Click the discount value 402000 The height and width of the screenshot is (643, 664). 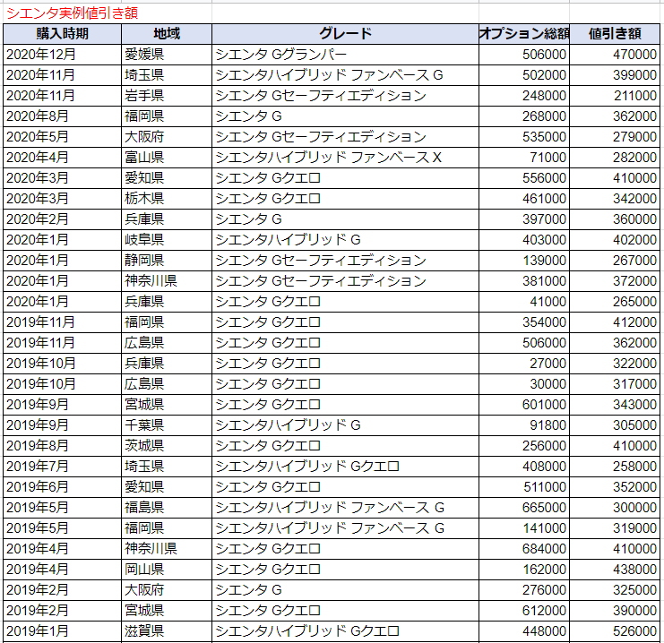[x=615, y=240]
